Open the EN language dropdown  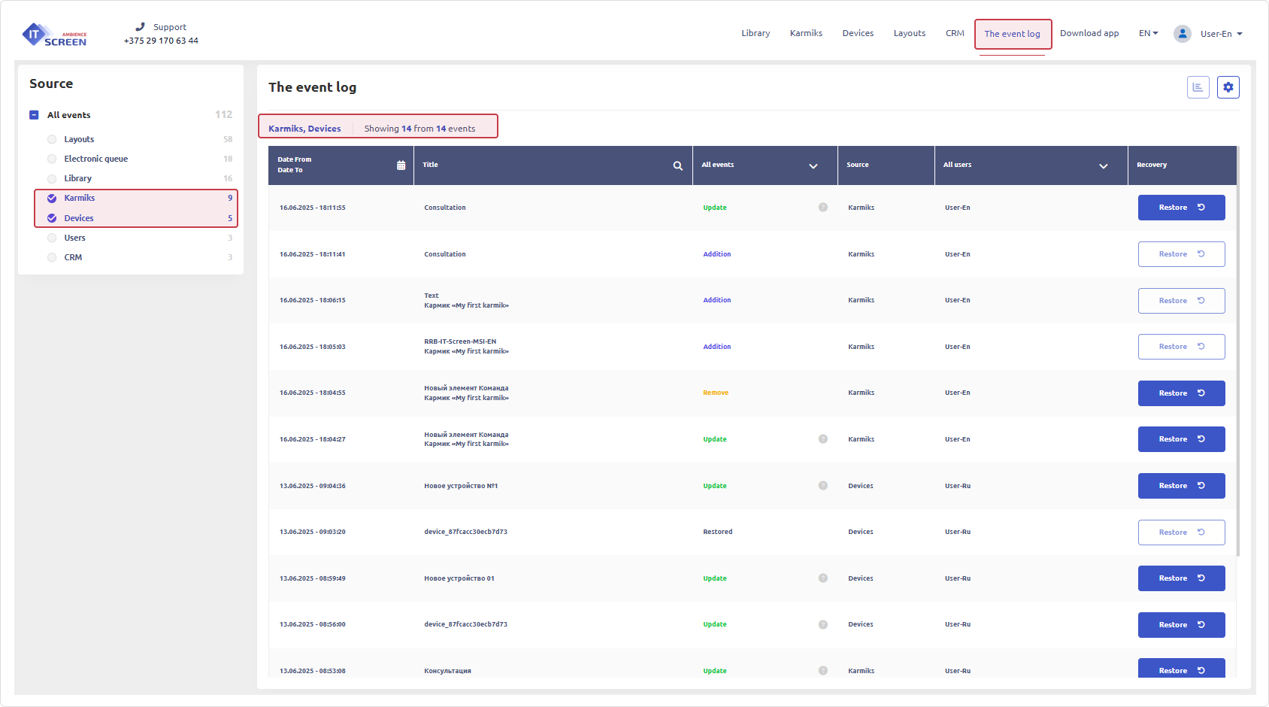point(1148,33)
